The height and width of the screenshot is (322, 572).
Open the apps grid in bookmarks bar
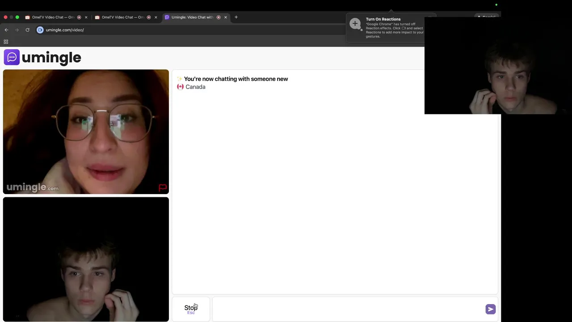pyautogui.click(x=6, y=42)
